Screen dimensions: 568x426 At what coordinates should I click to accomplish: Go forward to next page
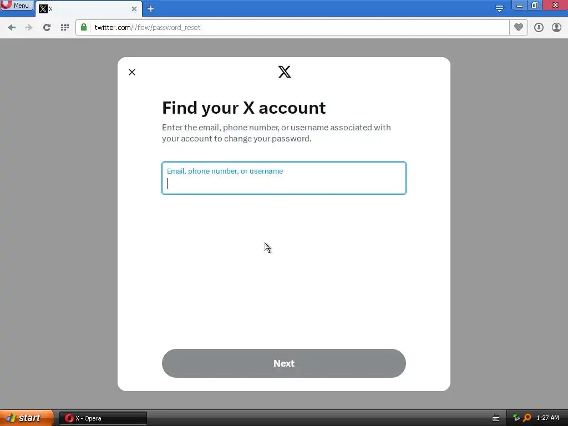(29, 28)
